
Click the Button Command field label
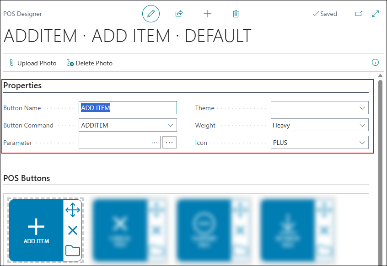(x=28, y=125)
